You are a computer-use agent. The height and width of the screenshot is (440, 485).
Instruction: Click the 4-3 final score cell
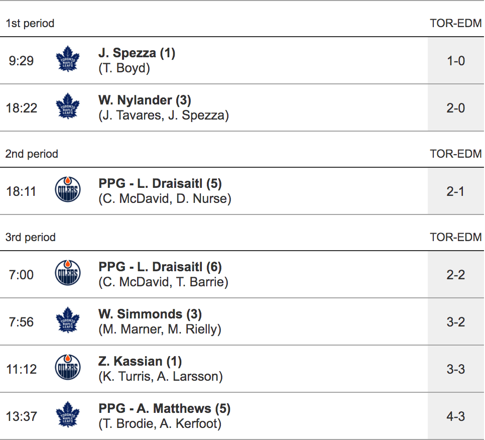[x=455, y=416]
